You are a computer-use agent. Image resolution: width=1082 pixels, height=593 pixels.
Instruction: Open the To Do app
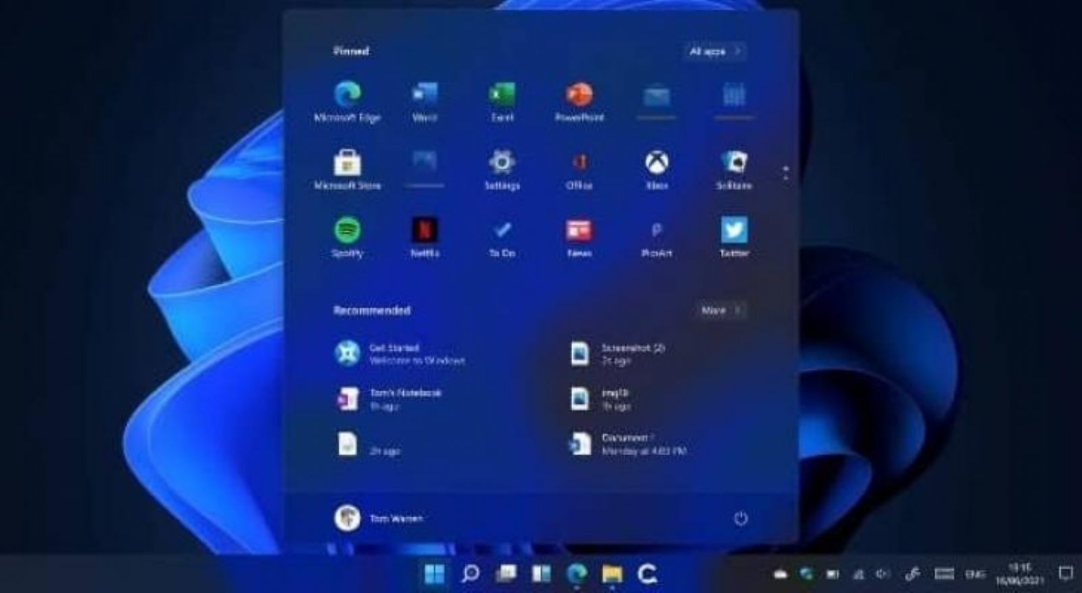(502, 237)
